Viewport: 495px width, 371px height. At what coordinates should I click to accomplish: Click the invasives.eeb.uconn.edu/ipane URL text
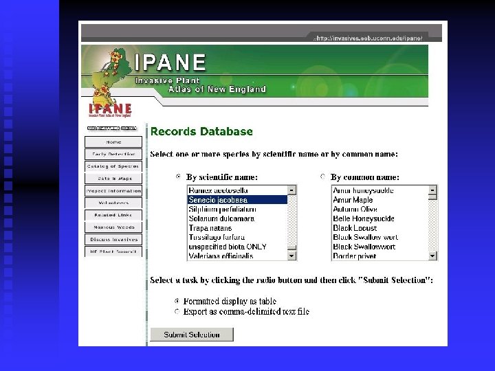click(x=368, y=38)
